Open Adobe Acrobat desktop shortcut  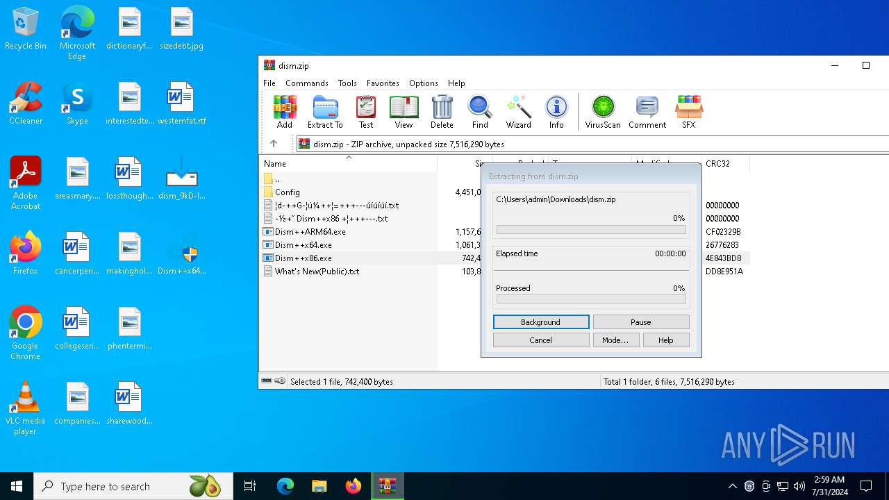coord(26,183)
